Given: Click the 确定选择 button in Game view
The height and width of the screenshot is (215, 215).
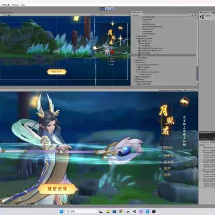Looking at the screenshot, I should pos(57,189).
